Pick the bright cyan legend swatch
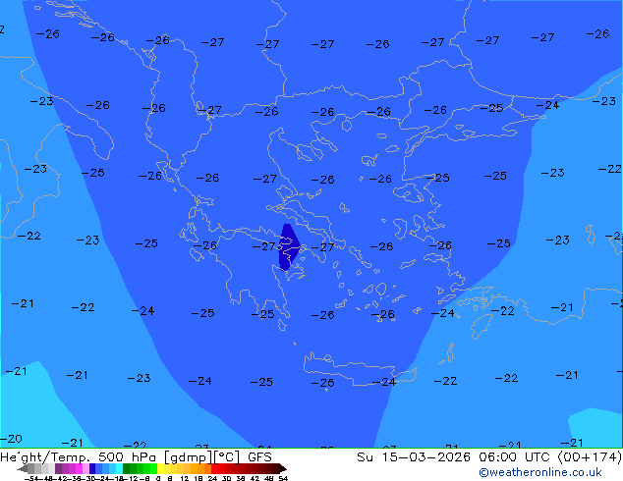 [119, 468]
